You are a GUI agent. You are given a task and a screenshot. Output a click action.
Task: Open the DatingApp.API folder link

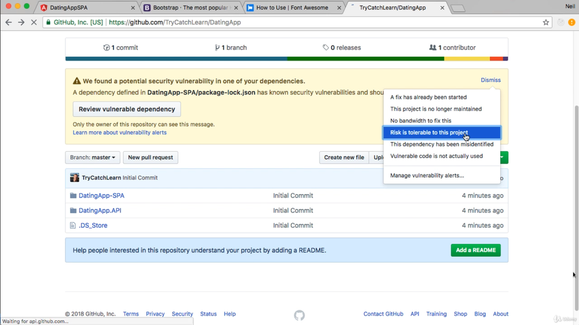click(x=100, y=210)
